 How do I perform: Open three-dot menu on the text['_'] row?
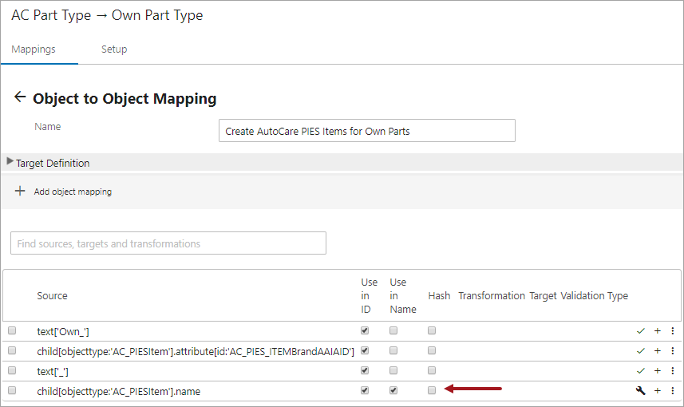pos(673,371)
